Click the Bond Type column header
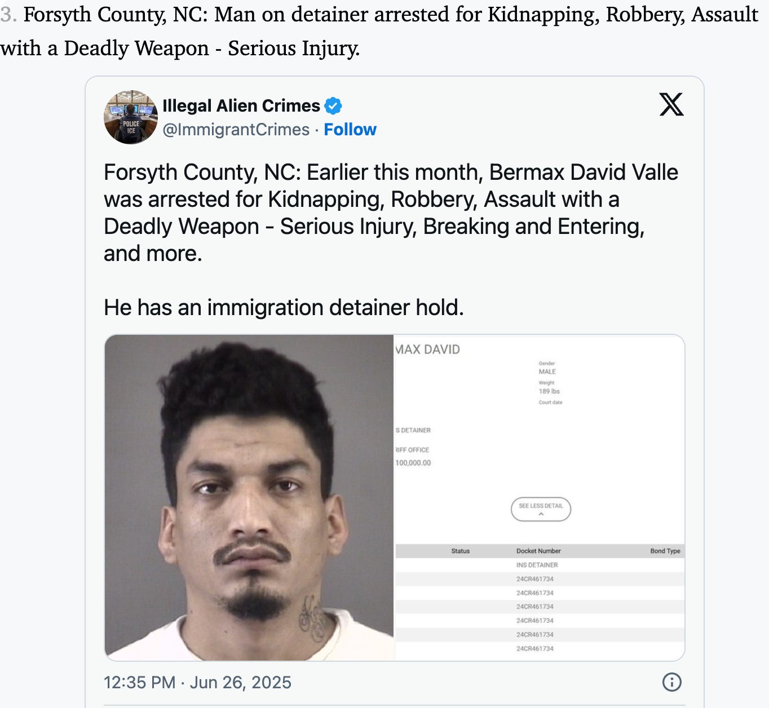Viewport: 769px width, 708px height. point(665,551)
